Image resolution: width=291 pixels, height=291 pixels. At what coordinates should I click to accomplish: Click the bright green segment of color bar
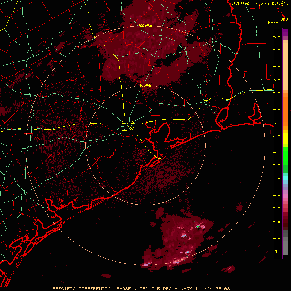pos(286,156)
